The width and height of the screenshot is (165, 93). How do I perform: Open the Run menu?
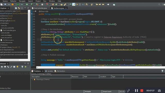click(x=45, y=1)
